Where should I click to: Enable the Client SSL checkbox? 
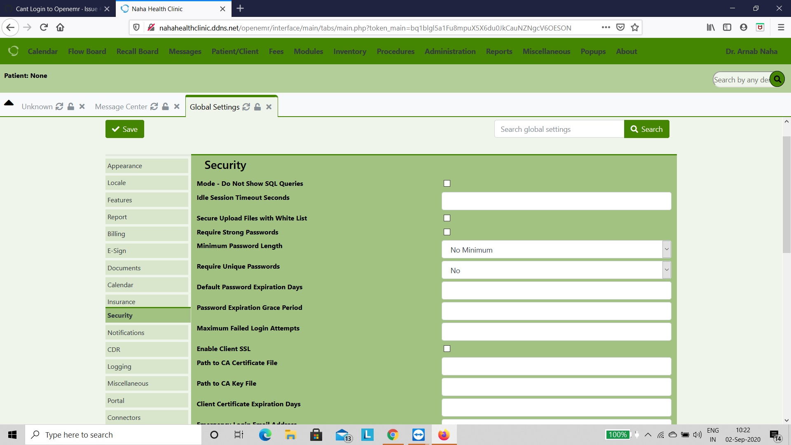[447, 348]
